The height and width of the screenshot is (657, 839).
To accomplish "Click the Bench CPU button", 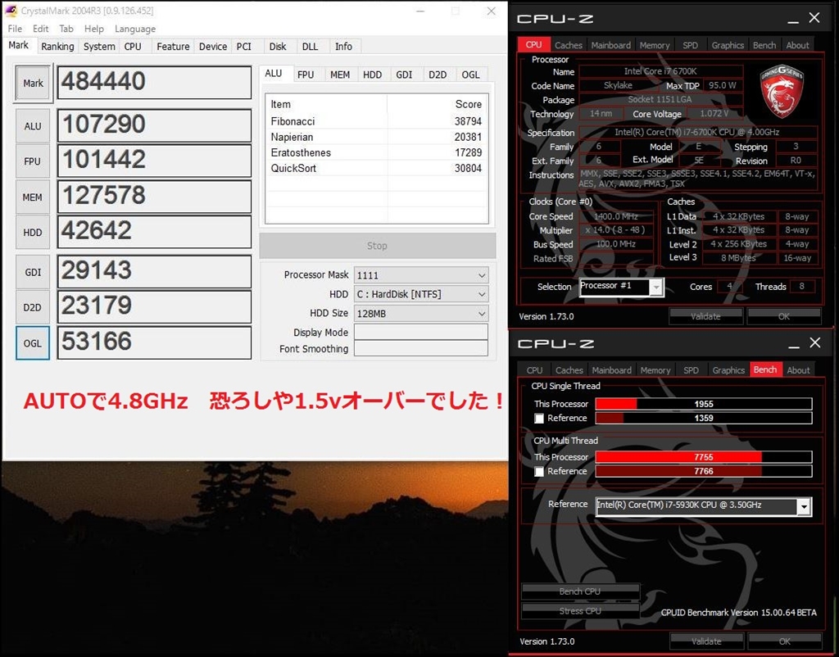I will 580,591.
